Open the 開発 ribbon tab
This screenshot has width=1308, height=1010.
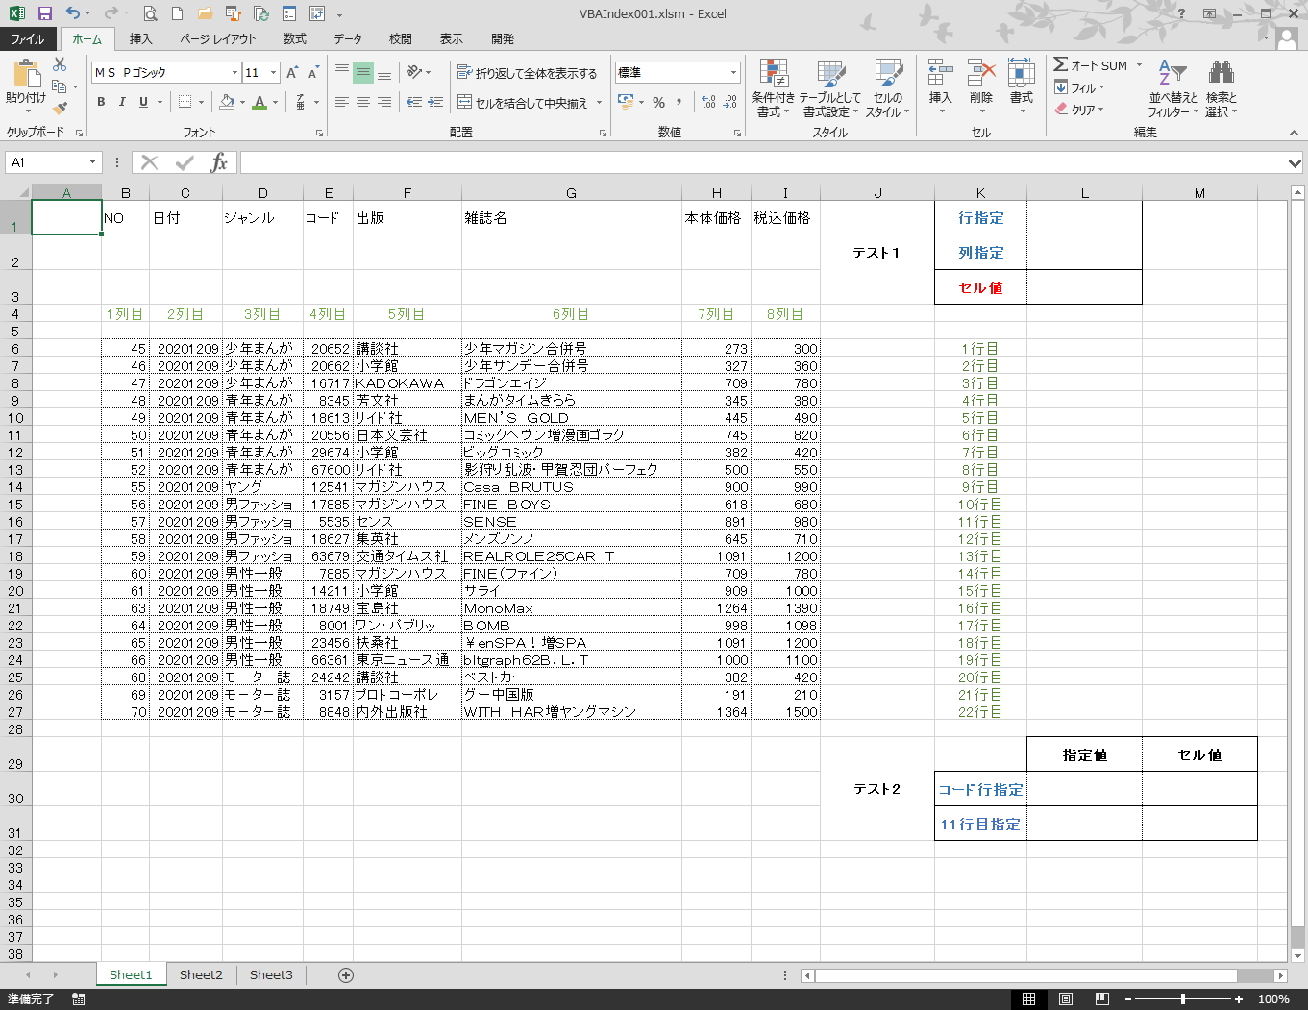[503, 39]
